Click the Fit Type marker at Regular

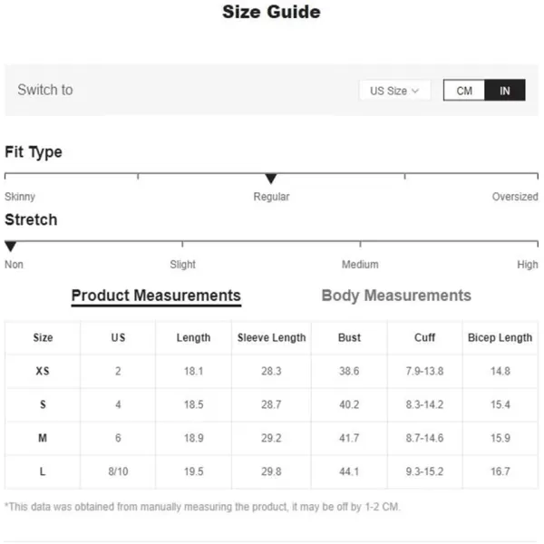(x=271, y=179)
